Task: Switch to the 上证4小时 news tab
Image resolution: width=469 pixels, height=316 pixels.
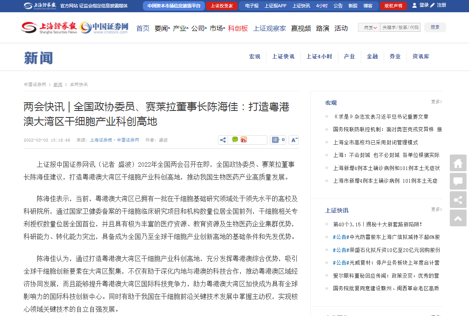Action: tap(319, 57)
